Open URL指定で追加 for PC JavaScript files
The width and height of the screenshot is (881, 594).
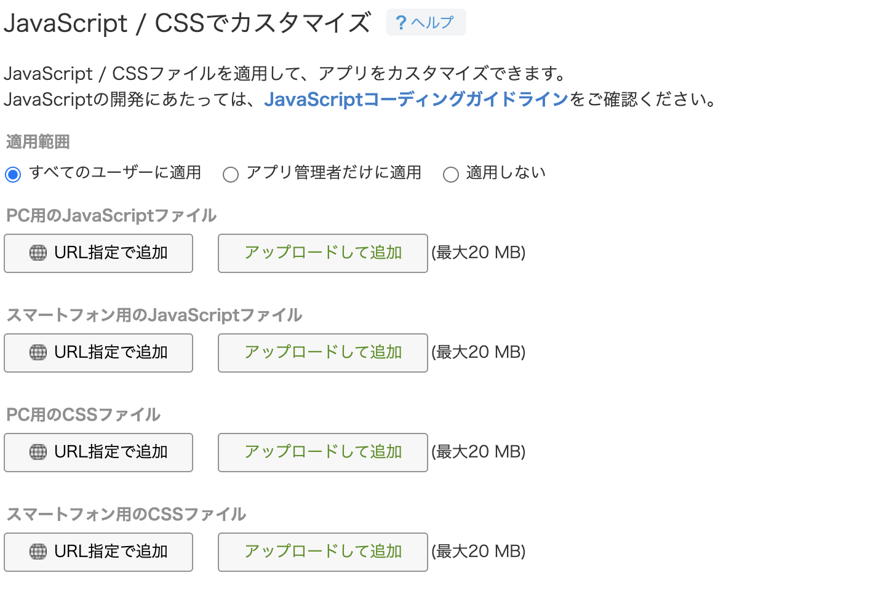point(98,253)
